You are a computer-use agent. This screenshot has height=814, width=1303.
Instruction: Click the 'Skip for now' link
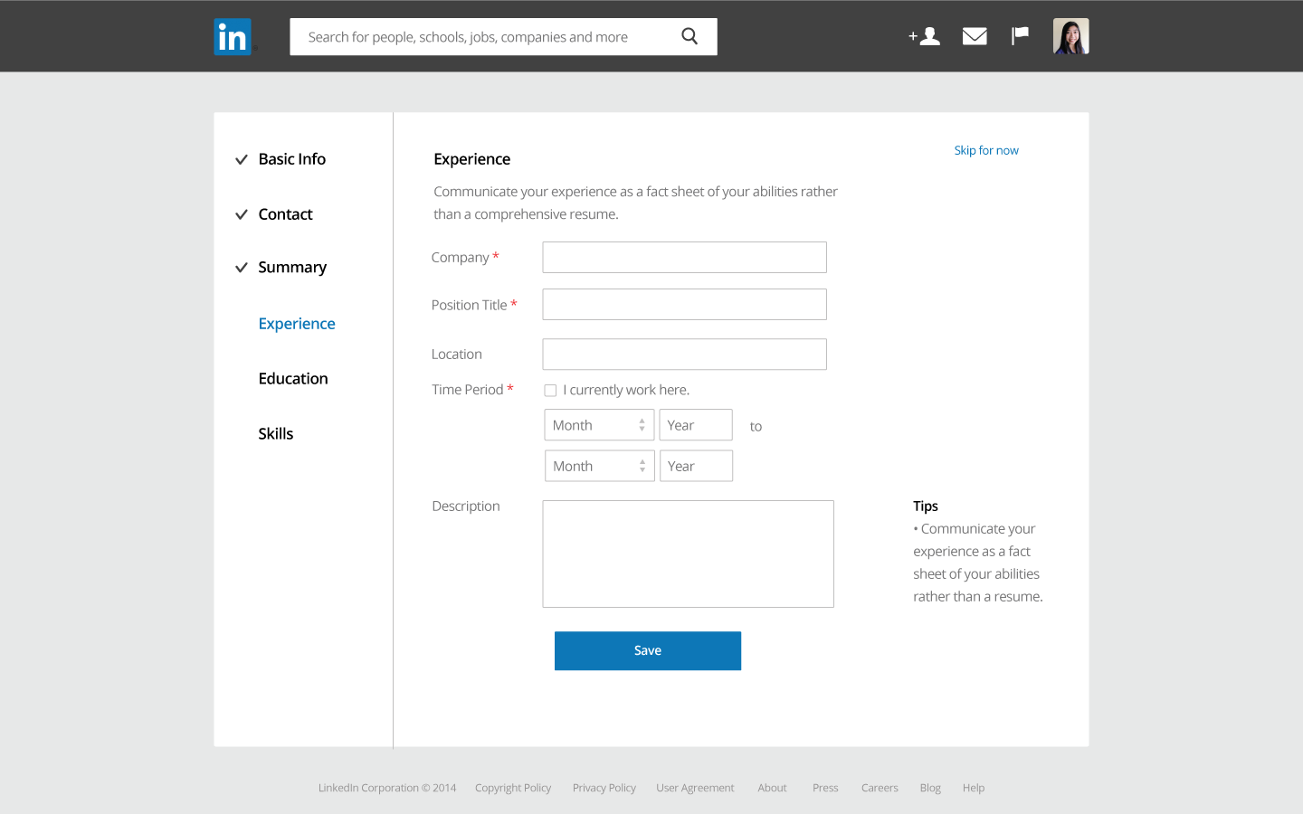point(986,151)
